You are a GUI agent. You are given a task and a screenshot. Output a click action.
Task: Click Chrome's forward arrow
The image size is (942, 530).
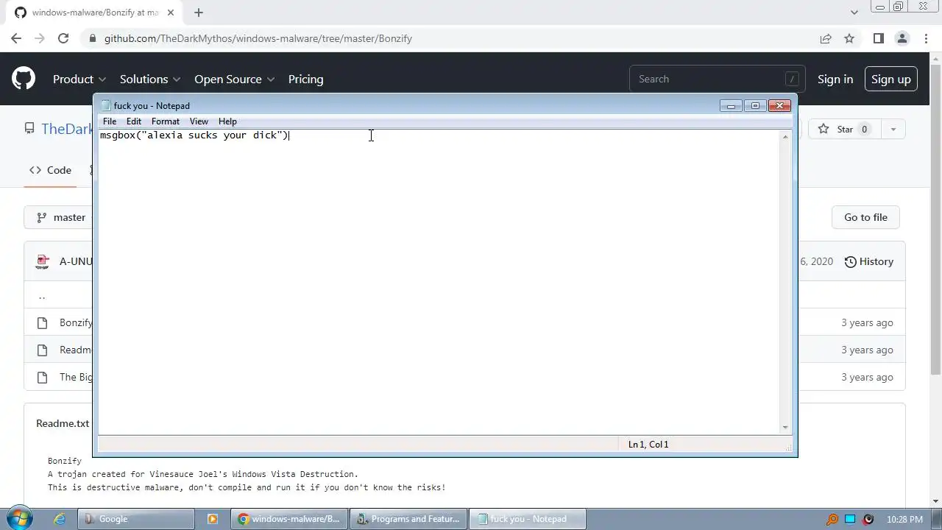coord(40,38)
